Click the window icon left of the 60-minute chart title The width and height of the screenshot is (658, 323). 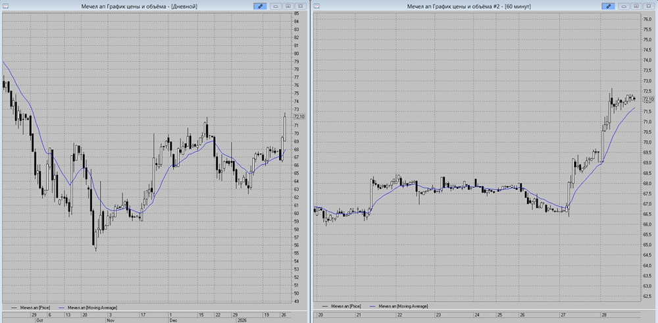pos(317,6)
